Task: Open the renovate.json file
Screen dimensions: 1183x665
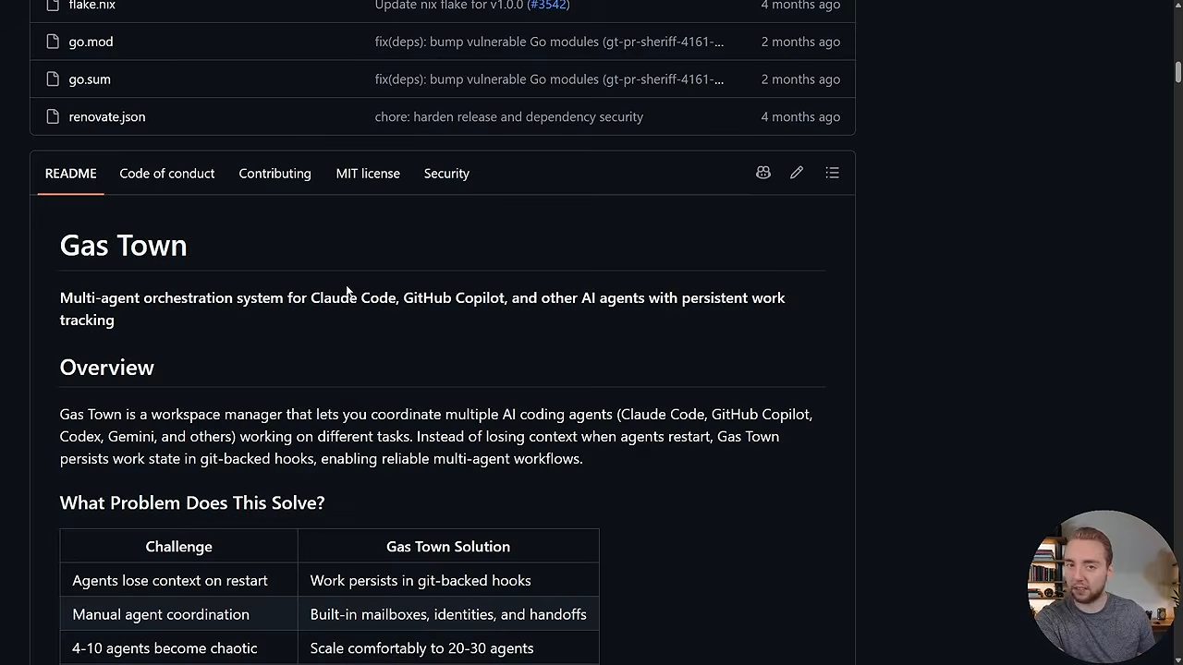Action: click(x=107, y=116)
